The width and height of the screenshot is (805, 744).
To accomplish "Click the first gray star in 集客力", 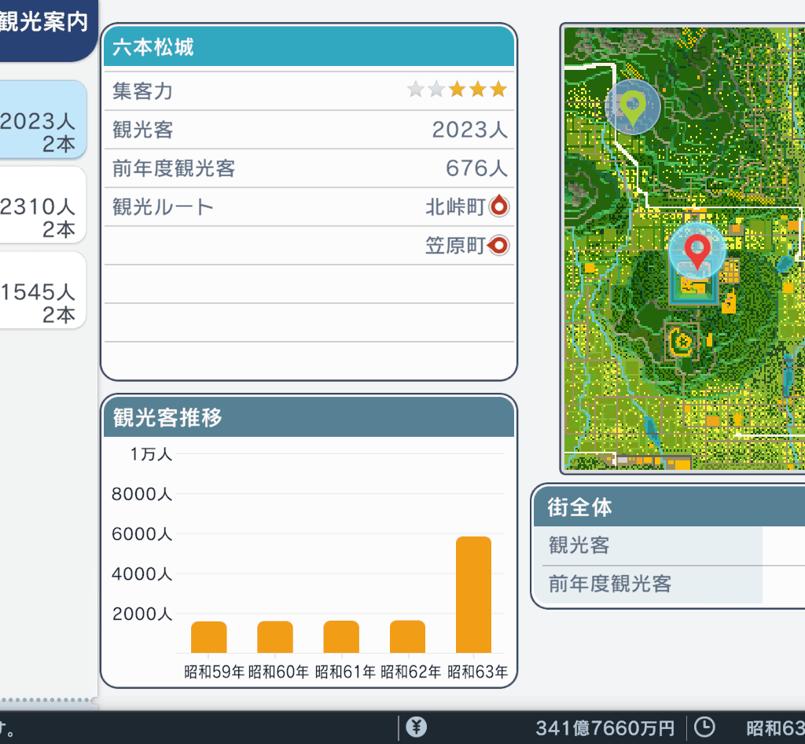I will click(416, 90).
